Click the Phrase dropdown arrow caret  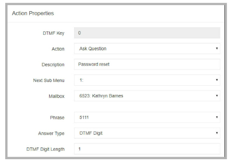click(217, 117)
